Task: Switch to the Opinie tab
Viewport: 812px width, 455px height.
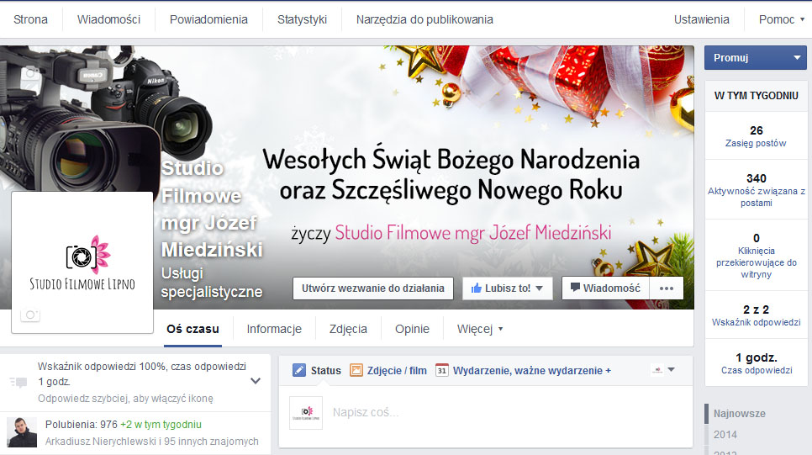Action: coord(412,329)
